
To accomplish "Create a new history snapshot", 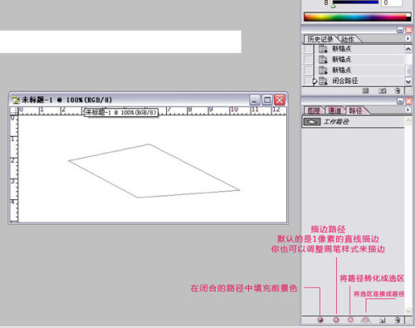I will [383, 91].
